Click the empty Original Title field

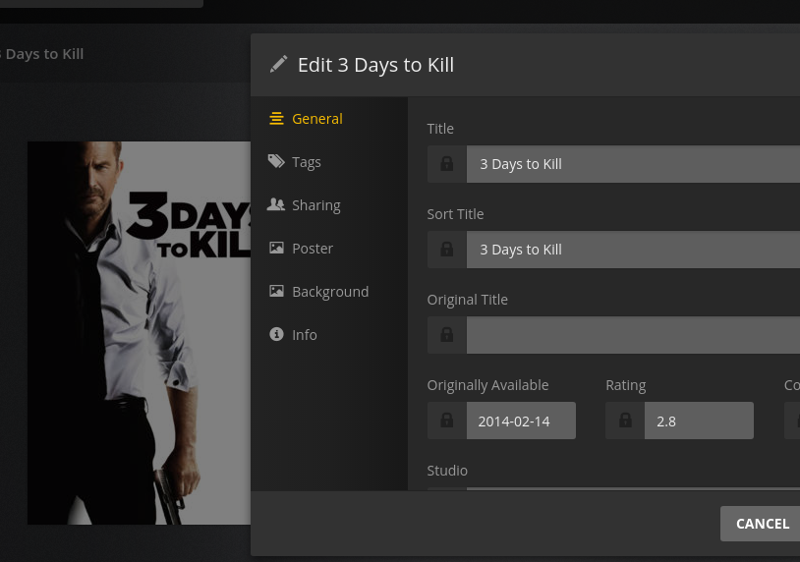tap(633, 335)
